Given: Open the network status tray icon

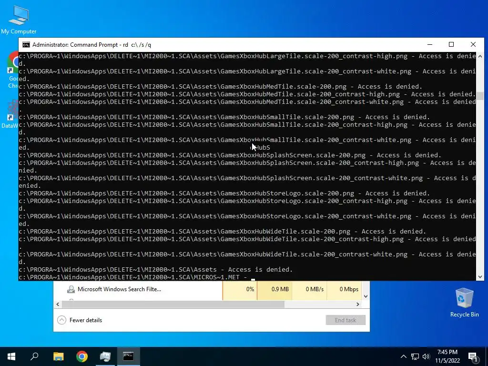Looking at the screenshot, I should [x=415, y=356].
